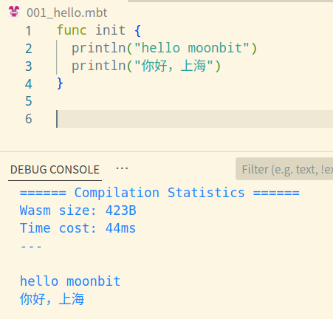Image resolution: width=333 pixels, height=319 pixels.
Task: Click line number 2 in the gutter
Action: coord(29,49)
